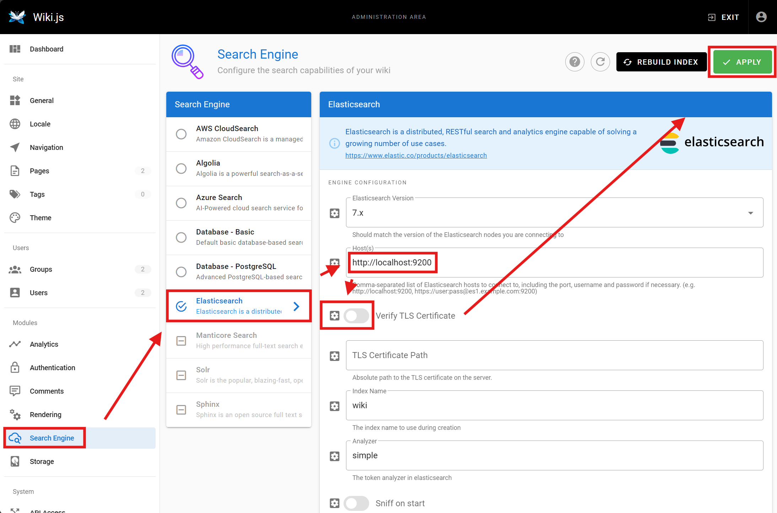Screen dimensions: 777x513
Task: Click gear icon beside Elasticsearch Version field
Action: click(335, 213)
